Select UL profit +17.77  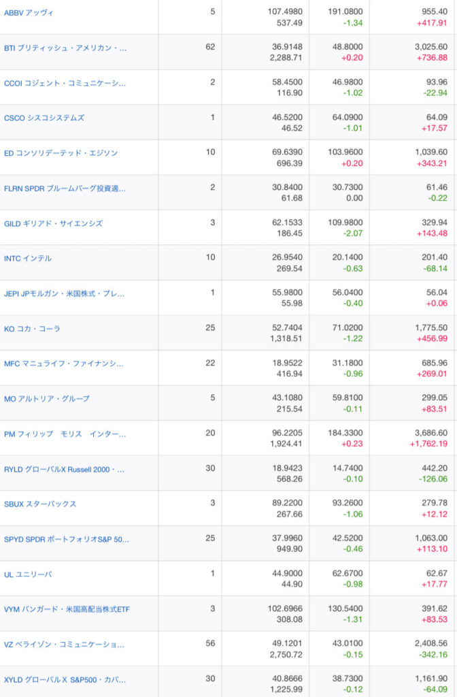pyautogui.click(x=435, y=584)
